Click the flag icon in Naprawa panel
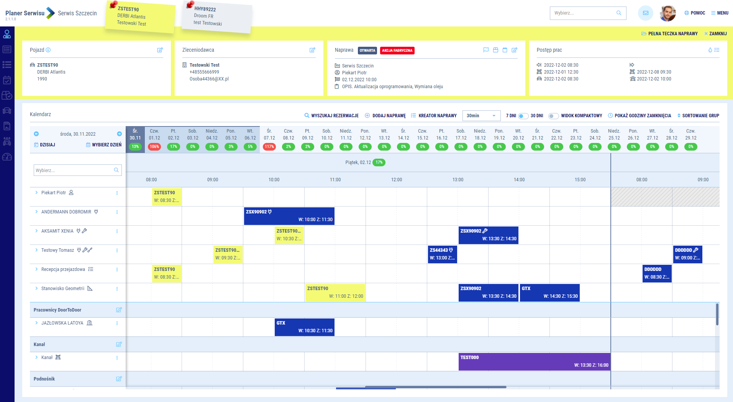The width and height of the screenshot is (733, 402). (486, 50)
